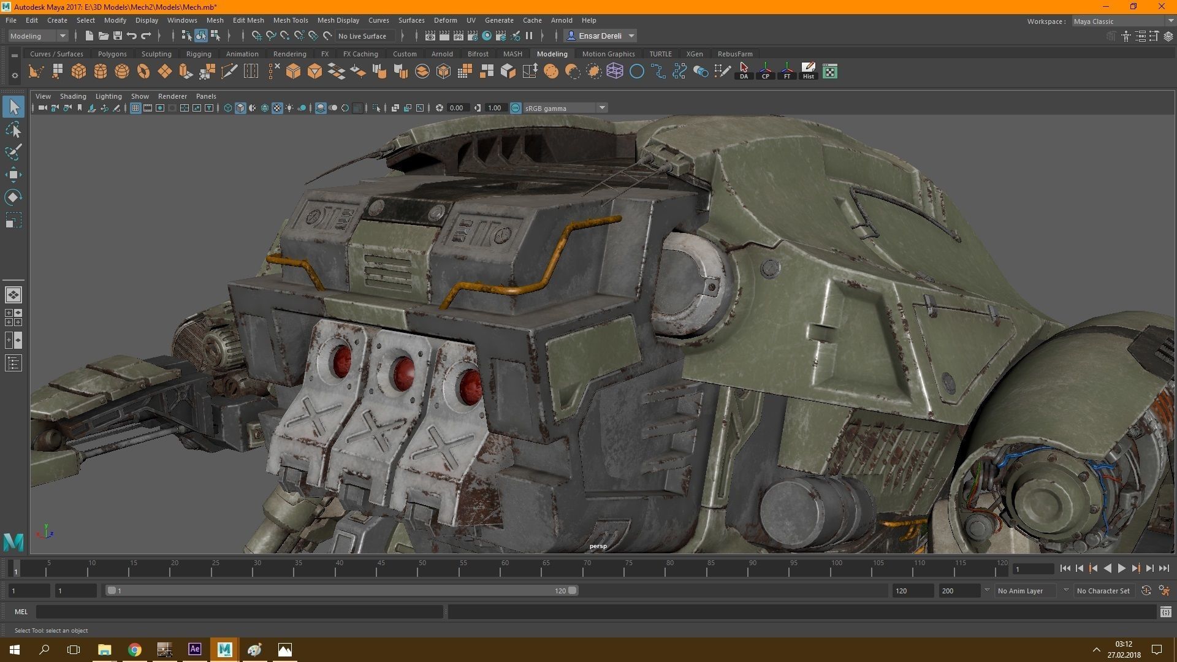This screenshot has height=662, width=1177.
Task: Switch to the Sculpting shelf tab
Action: coord(156,54)
